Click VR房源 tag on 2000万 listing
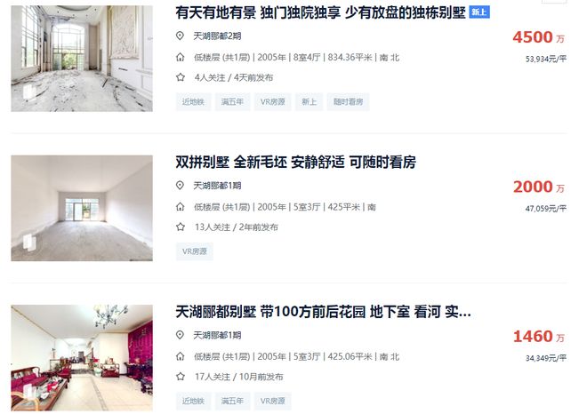The image size is (587, 414). 194,251
